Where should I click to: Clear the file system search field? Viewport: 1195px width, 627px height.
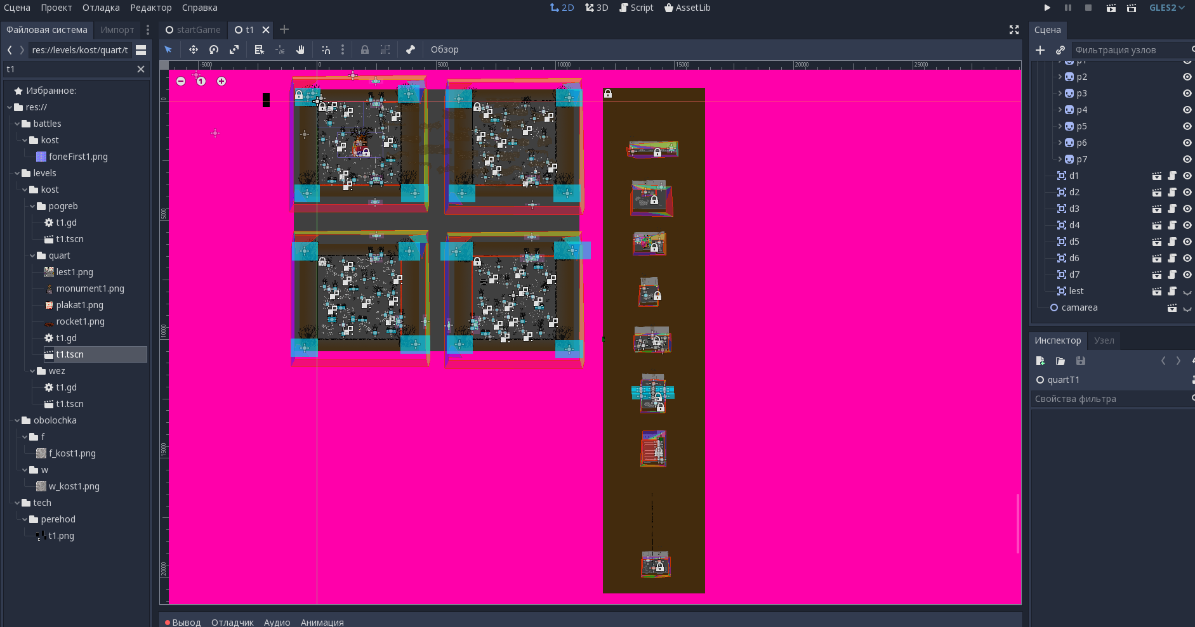coord(141,69)
